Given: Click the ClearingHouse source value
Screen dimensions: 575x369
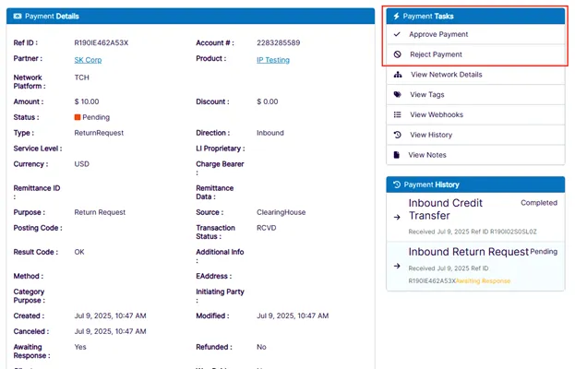Looking at the screenshot, I should coord(281,212).
